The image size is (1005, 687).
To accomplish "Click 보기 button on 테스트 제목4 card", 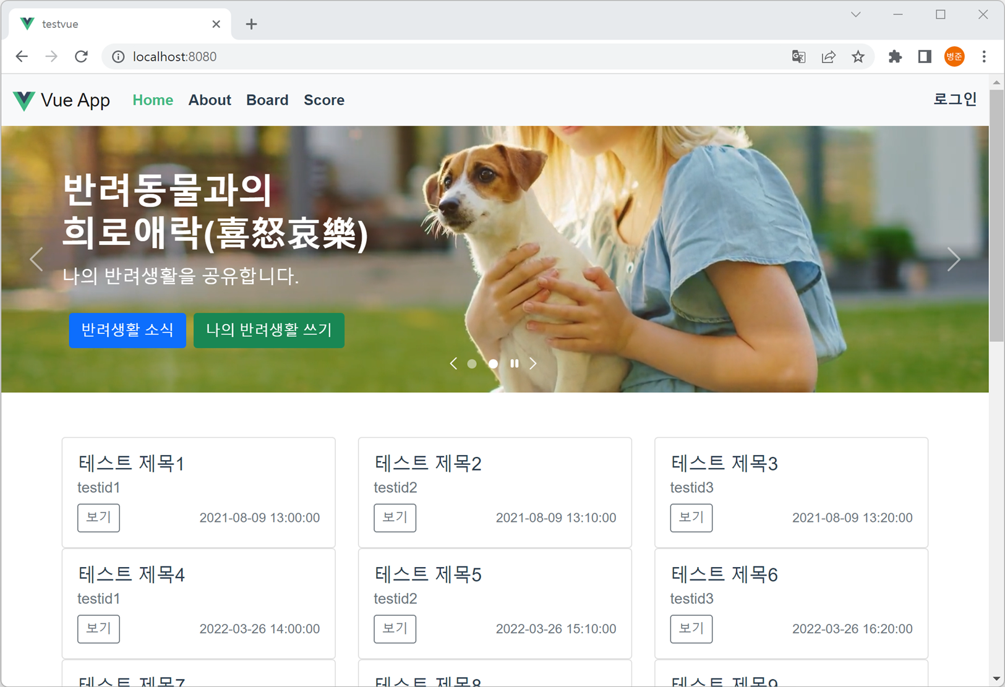I will tap(98, 629).
